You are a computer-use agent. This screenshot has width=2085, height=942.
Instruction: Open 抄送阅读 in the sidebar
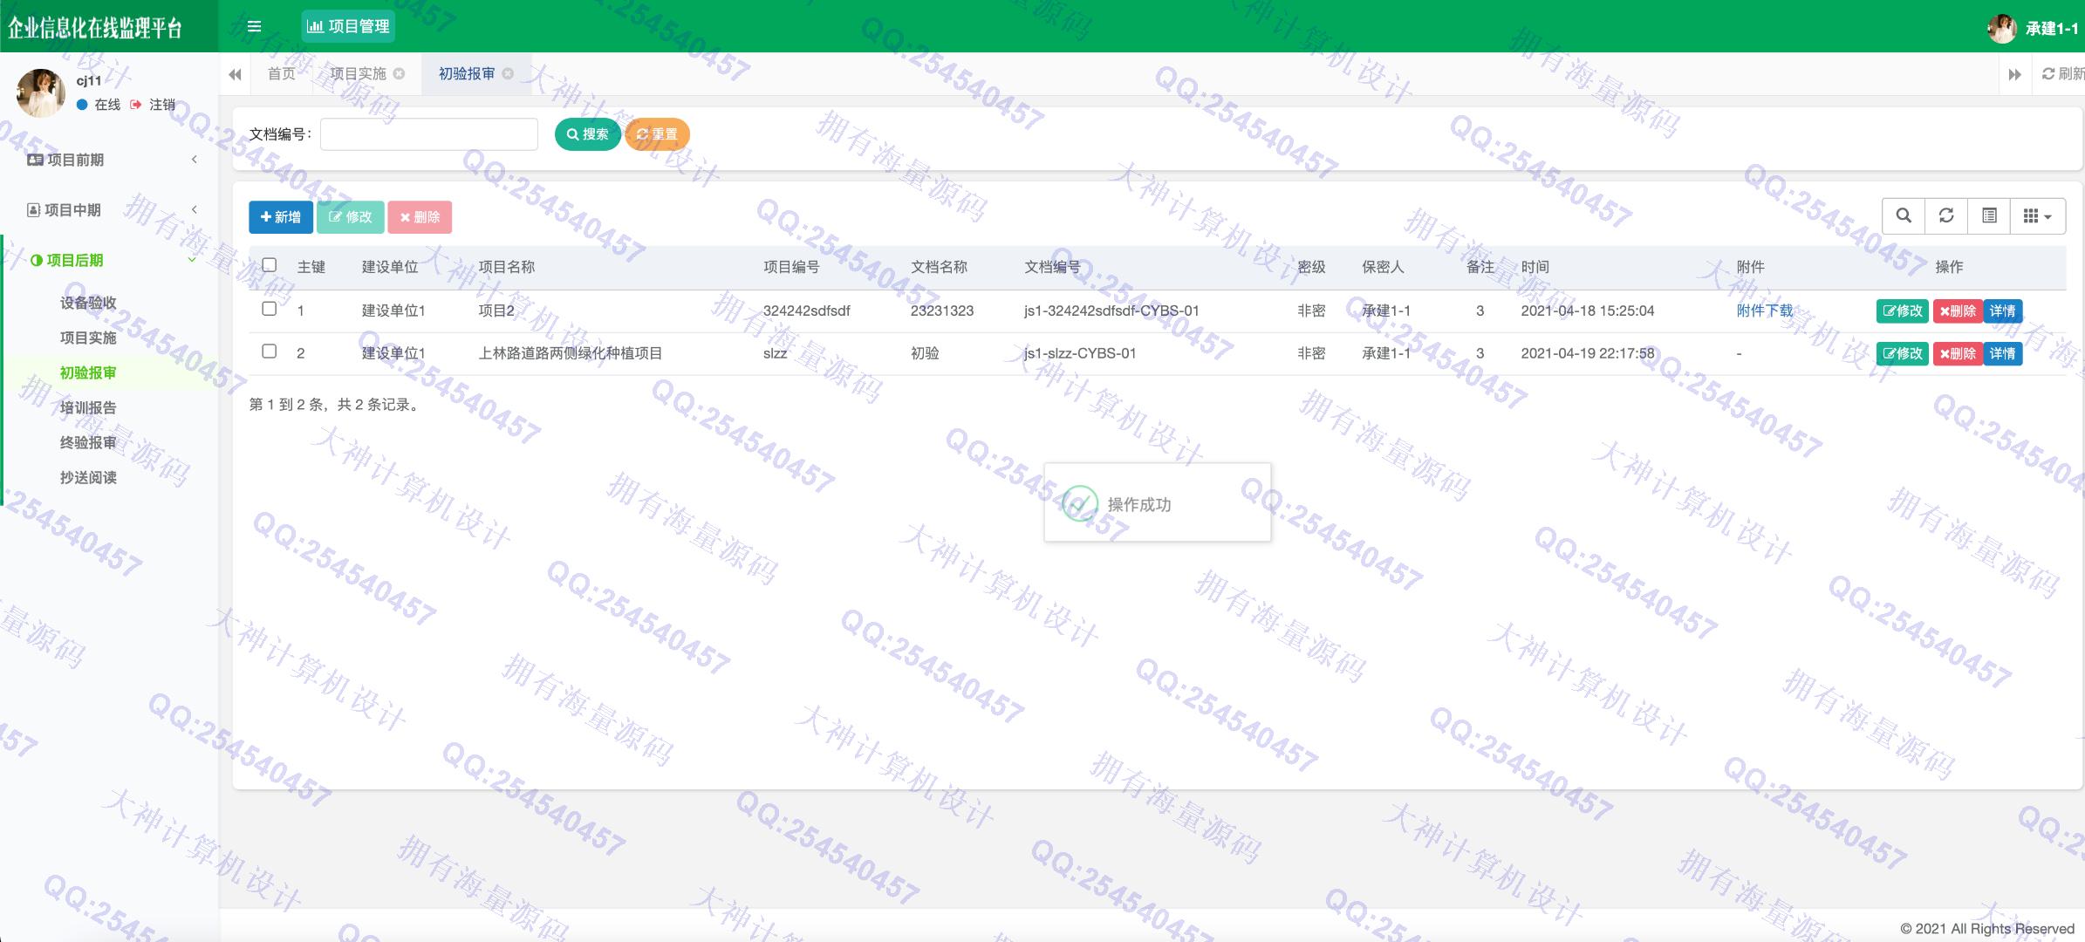click(x=88, y=477)
